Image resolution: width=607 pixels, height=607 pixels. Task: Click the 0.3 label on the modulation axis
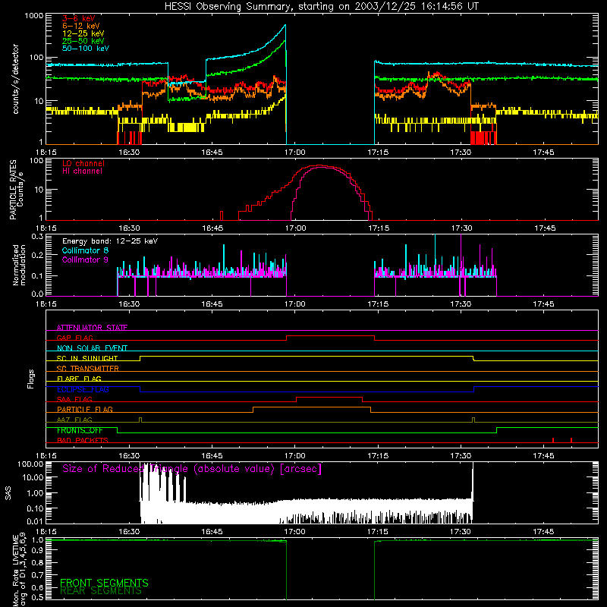pos(37,236)
